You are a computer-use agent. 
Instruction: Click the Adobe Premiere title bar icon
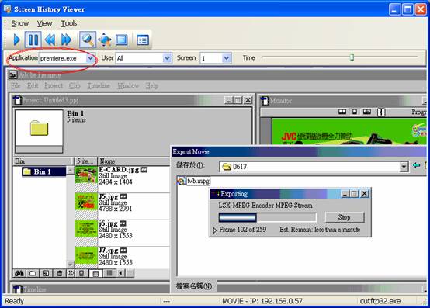coord(13,74)
